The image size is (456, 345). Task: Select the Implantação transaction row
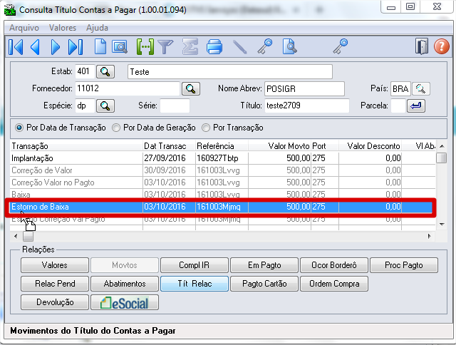[x=223, y=158]
